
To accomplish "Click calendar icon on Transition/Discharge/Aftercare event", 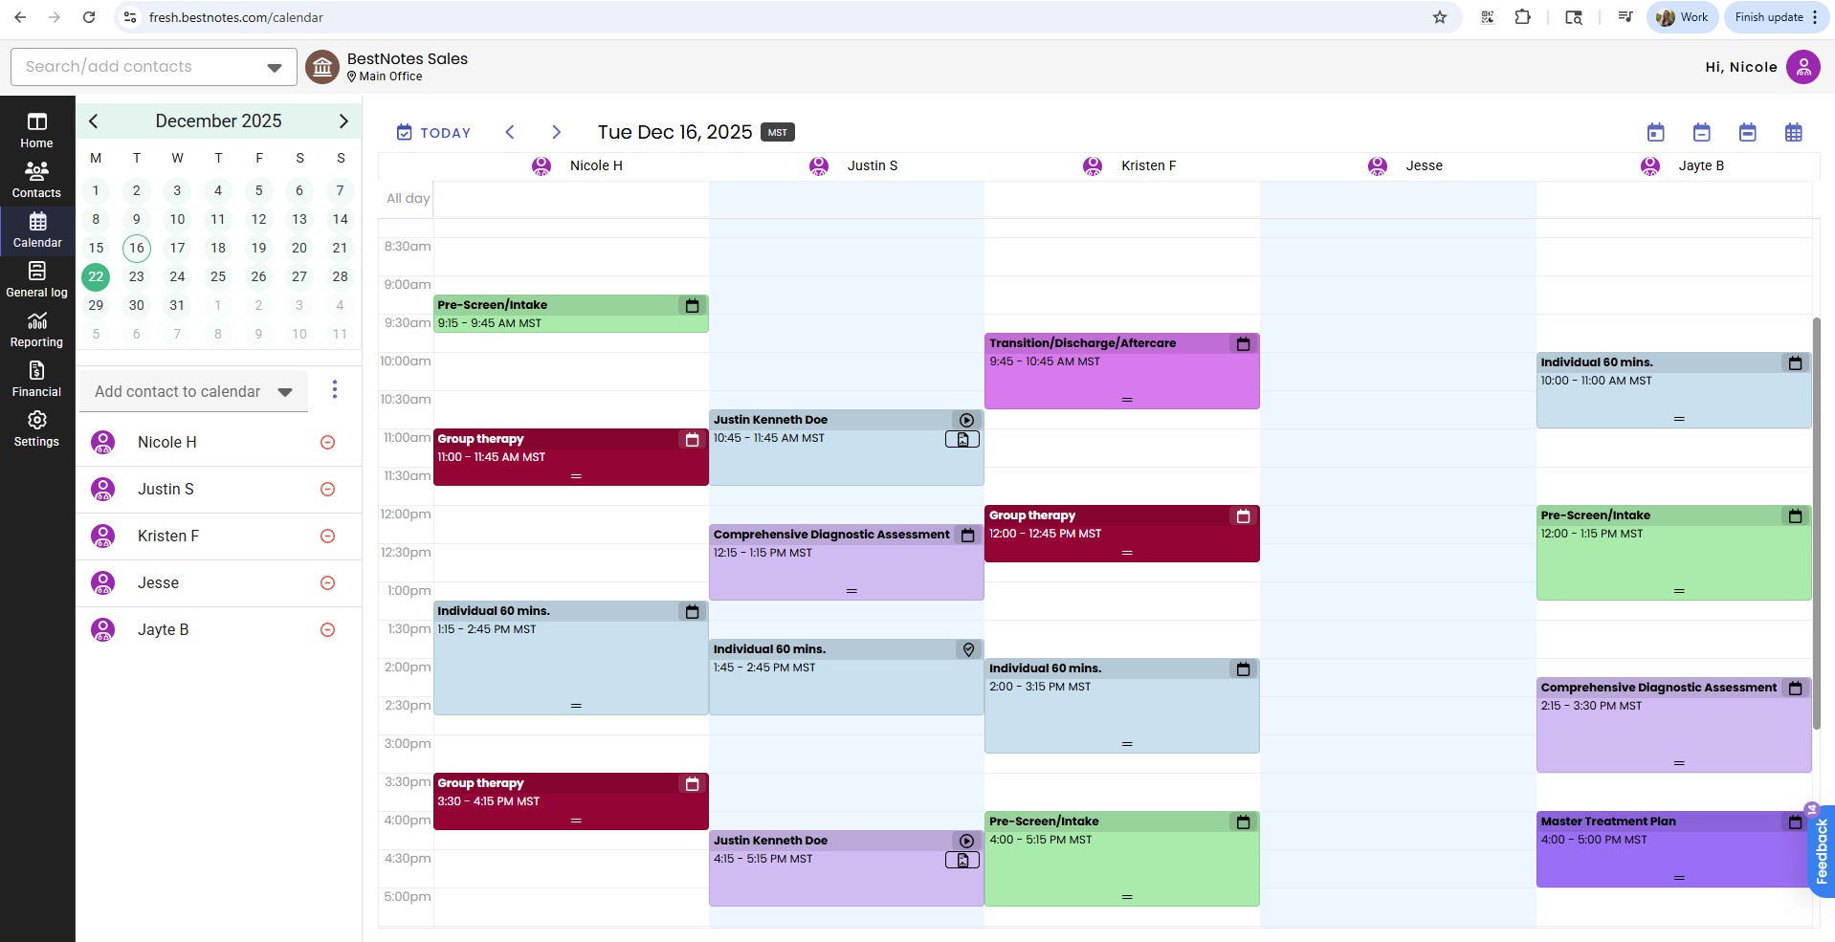I will (x=1243, y=343).
